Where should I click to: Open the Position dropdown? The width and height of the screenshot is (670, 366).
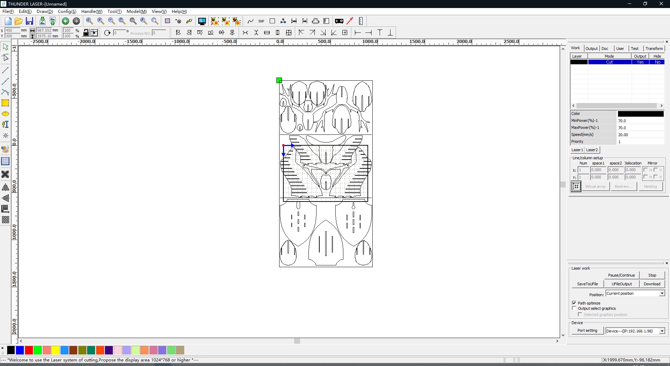pos(662,294)
